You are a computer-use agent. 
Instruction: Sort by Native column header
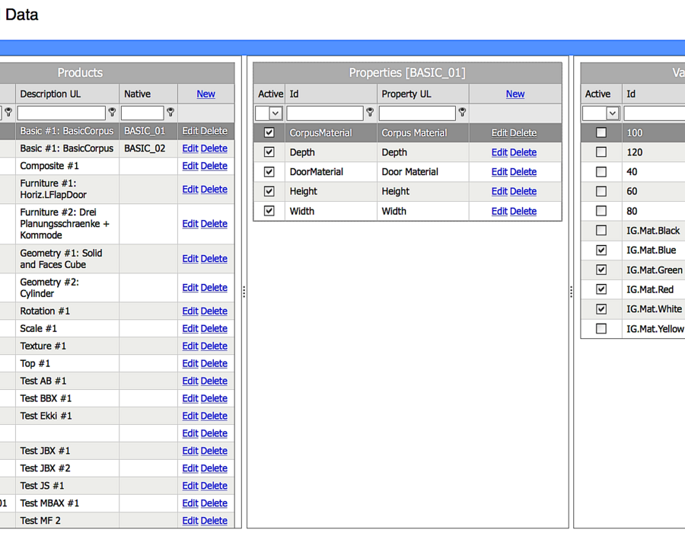click(x=137, y=94)
